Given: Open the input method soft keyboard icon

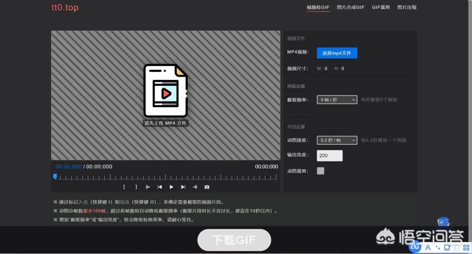Looking at the screenshot, I should point(446,247).
